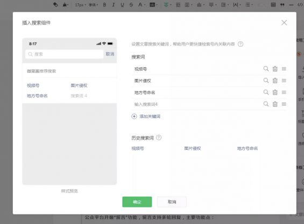The width and height of the screenshot is (304, 224).
Task: Click the magnifier in the 输入搜索词4 row
Action: click(x=266, y=104)
